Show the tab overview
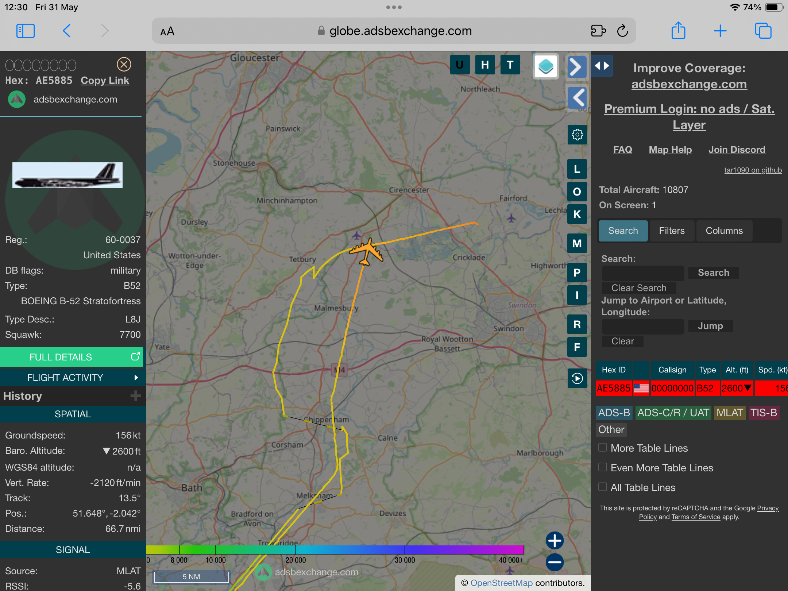The image size is (788, 591). [763, 31]
